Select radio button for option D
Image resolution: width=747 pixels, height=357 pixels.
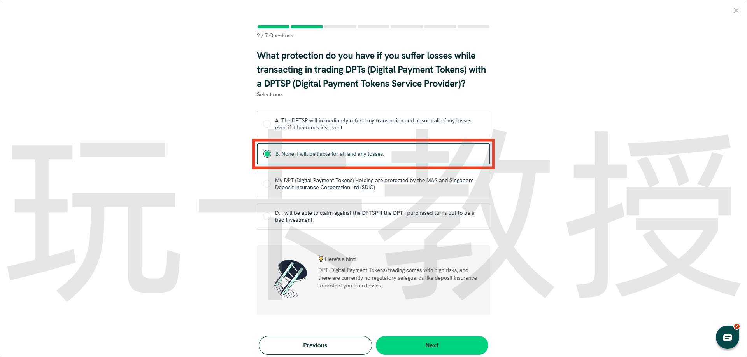(x=267, y=216)
